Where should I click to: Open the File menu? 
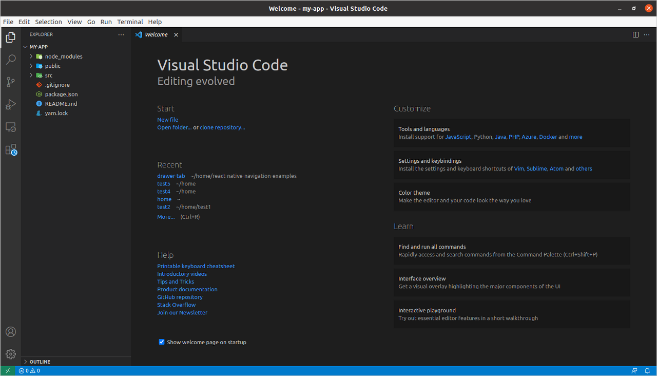(x=8, y=22)
